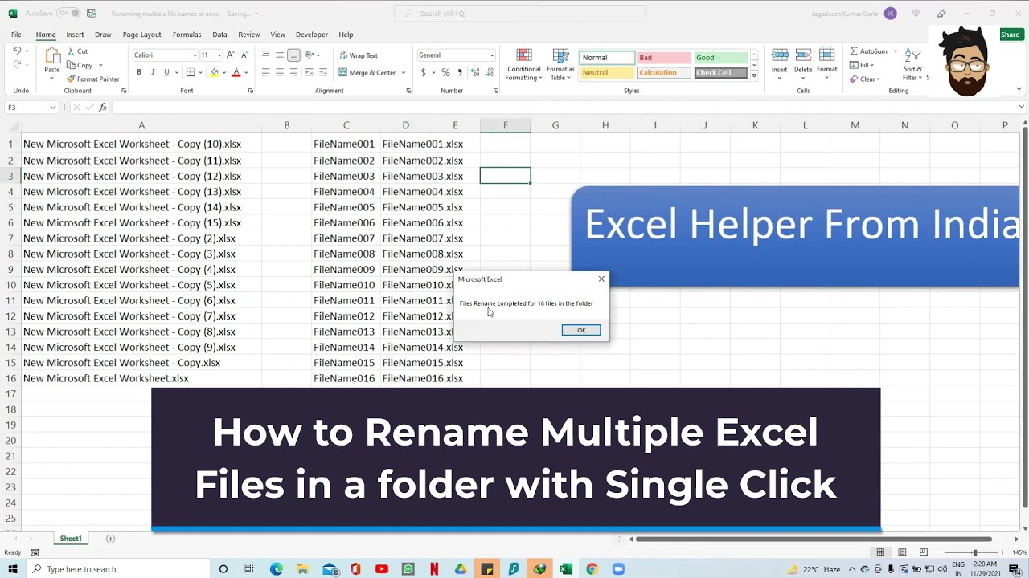The image size is (1029, 578).
Task: Switch to the Developer tab
Action: 311,35
